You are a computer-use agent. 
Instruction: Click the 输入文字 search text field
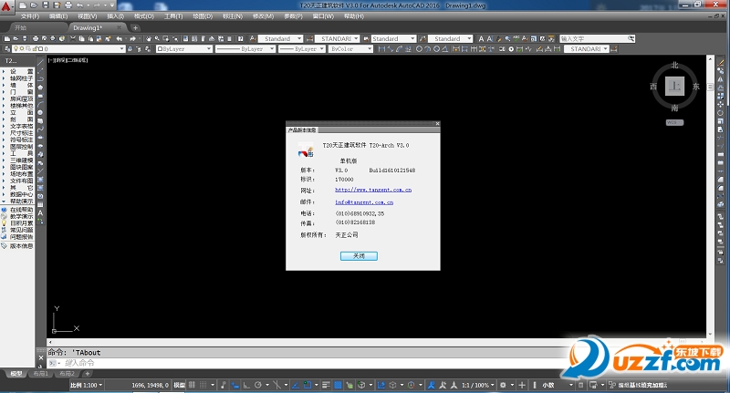593,38
